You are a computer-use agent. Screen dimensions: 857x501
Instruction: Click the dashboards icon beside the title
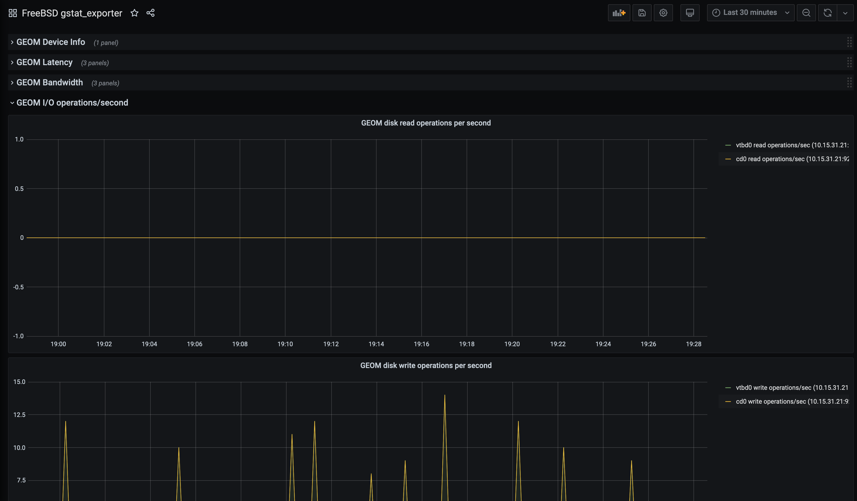(x=13, y=12)
